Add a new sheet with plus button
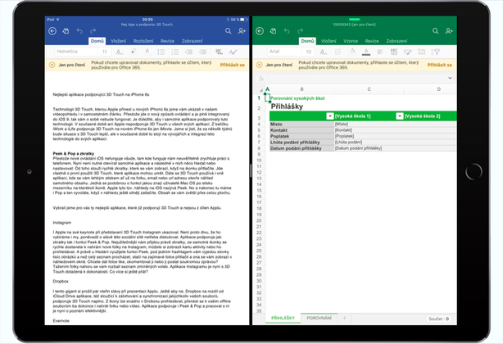The width and height of the screenshot is (503, 344). (344, 318)
